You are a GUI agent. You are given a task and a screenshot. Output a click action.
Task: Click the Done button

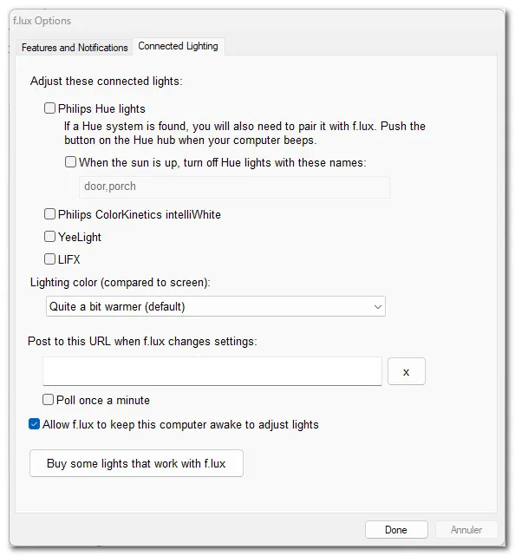[x=396, y=530]
